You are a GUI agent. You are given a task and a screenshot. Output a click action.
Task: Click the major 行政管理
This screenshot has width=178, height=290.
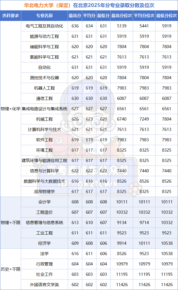pyautogui.click(x=44, y=264)
